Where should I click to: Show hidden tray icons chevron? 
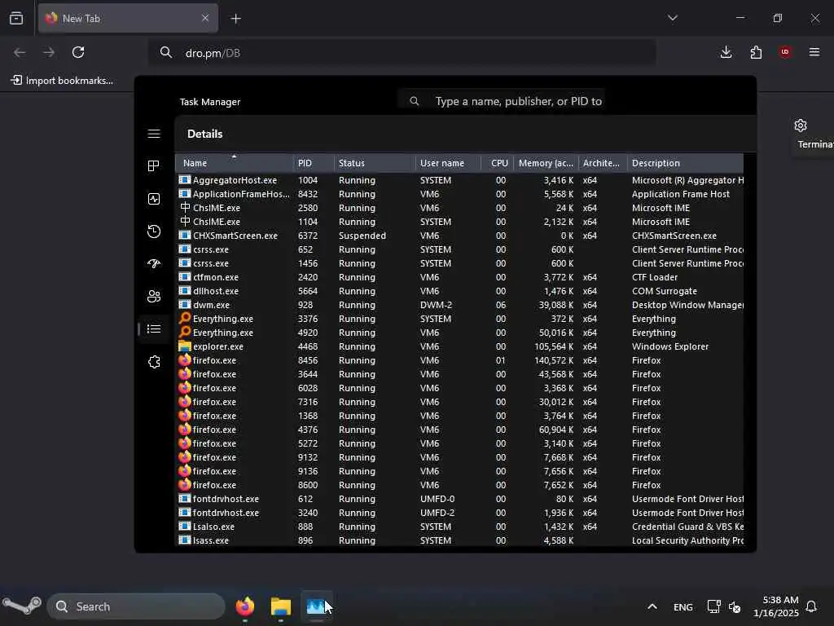652,606
